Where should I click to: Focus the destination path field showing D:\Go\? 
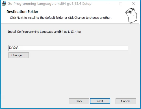click(x=68, y=48)
